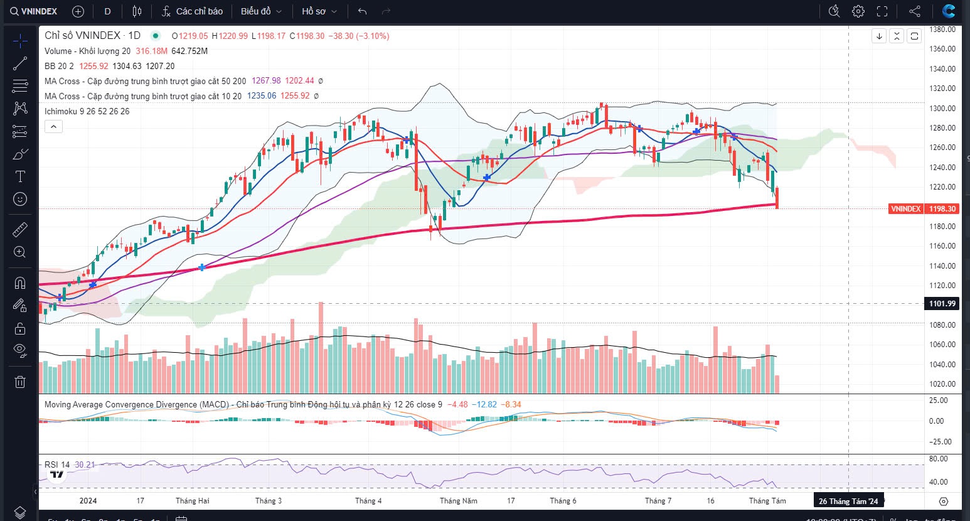Collapse the left toolbar with the small arrow

tap(35, 492)
